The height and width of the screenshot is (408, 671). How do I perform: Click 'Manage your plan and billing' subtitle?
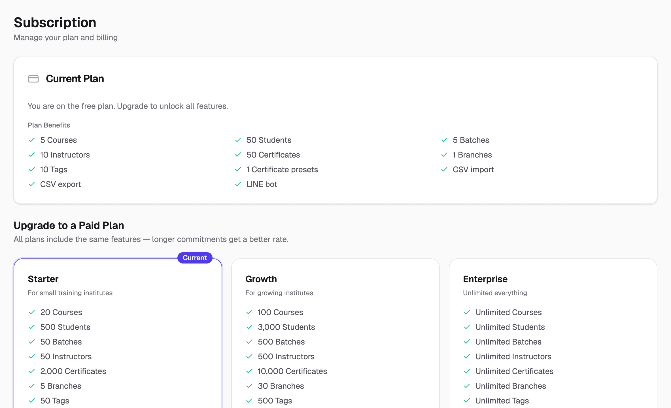[x=66, y=38]
